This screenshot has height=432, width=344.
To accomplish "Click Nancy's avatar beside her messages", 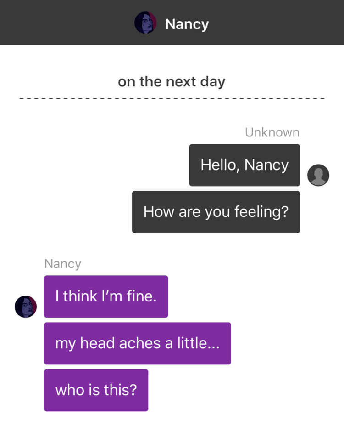I will click(26, 307).
